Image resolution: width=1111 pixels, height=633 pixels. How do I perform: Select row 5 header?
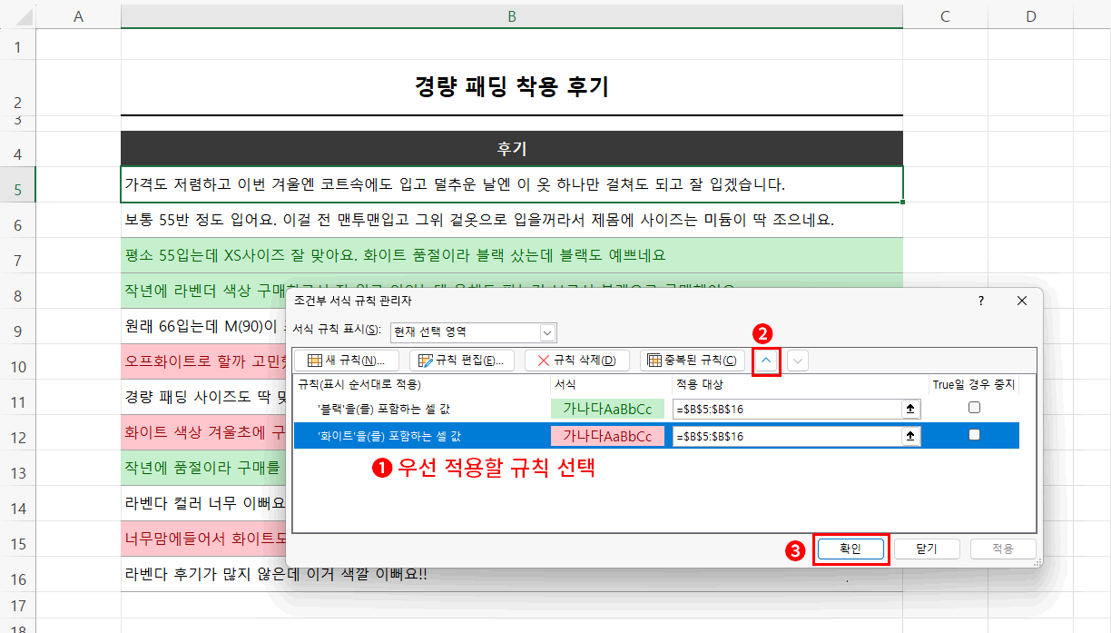click(18, 185)
